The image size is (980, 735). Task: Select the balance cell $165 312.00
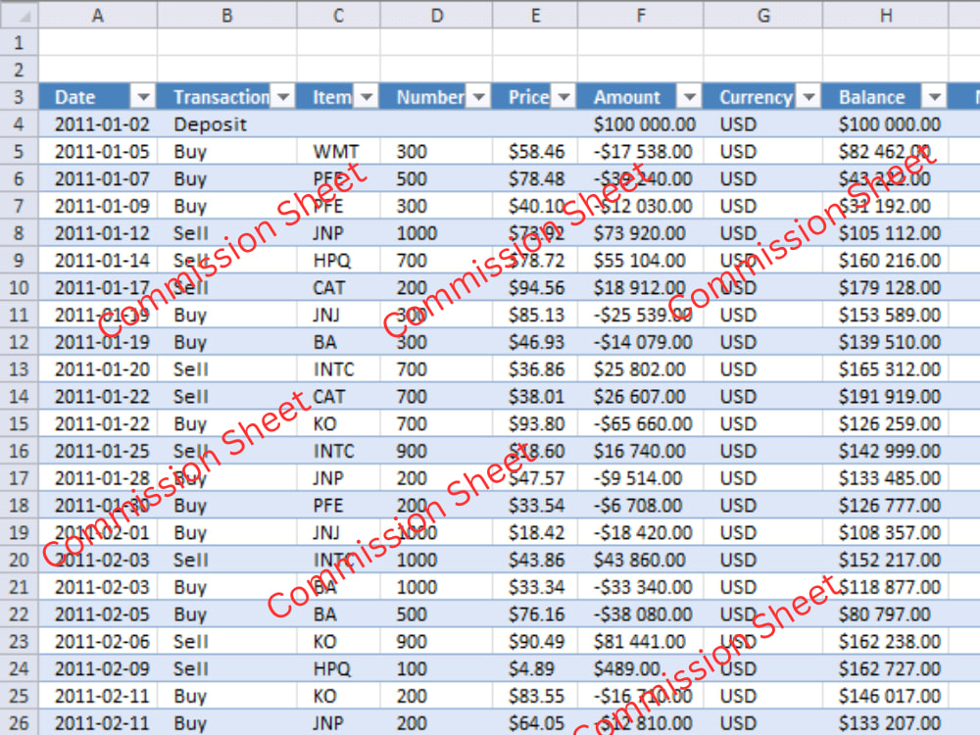(886, 369)
